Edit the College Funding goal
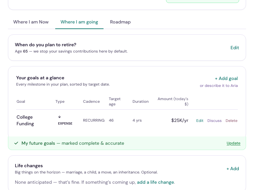Screen dimensions: 254x190 click(x=200, y=121)
